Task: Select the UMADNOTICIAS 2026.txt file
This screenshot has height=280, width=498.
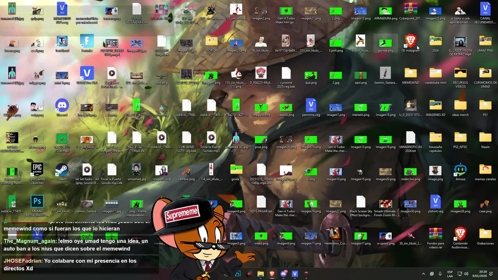Action: [410, 142]
